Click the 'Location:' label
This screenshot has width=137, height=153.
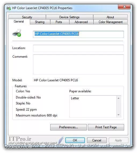[x=19, y=48]
